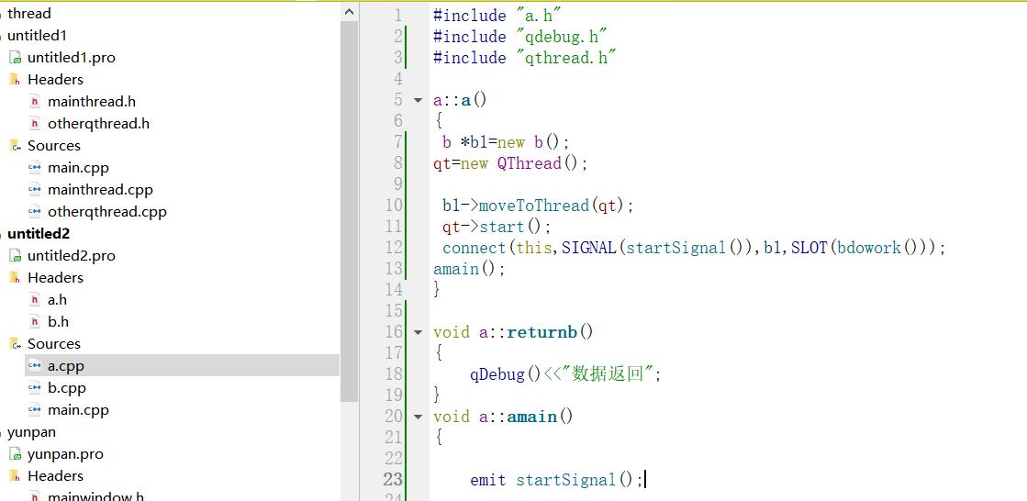Screen dimensions: 1027x501
Task: Click the Headers folder icon under untitled2
Action: click(x=15, y=278)
